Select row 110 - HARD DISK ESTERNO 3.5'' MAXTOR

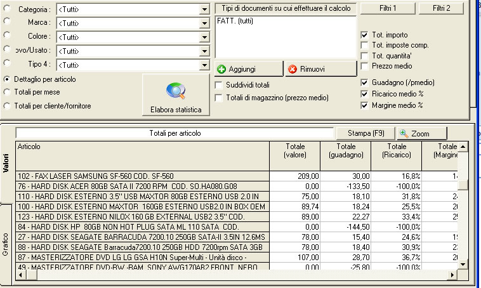(x=142, y=196)
